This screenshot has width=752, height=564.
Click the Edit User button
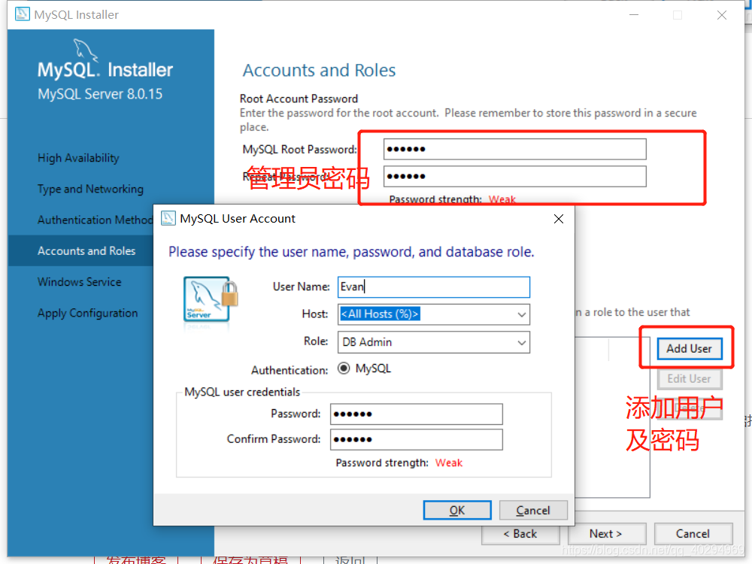point(689,379)
